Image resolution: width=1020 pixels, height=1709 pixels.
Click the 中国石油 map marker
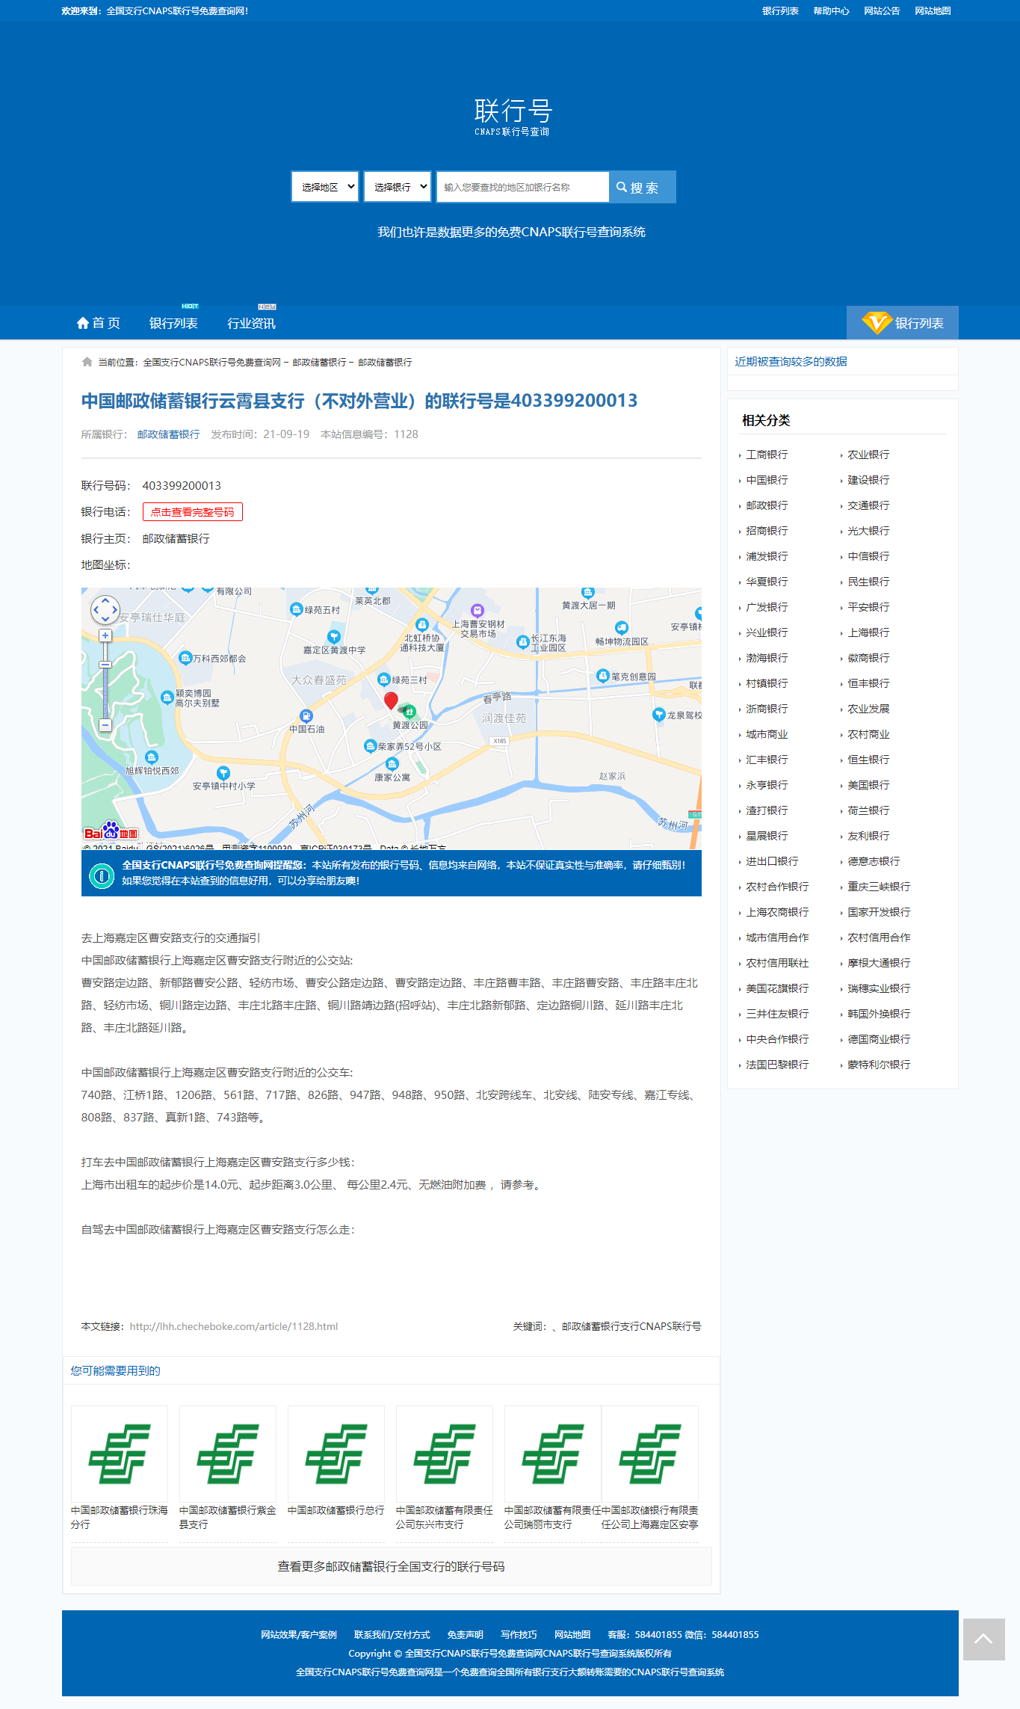[306, 715]
